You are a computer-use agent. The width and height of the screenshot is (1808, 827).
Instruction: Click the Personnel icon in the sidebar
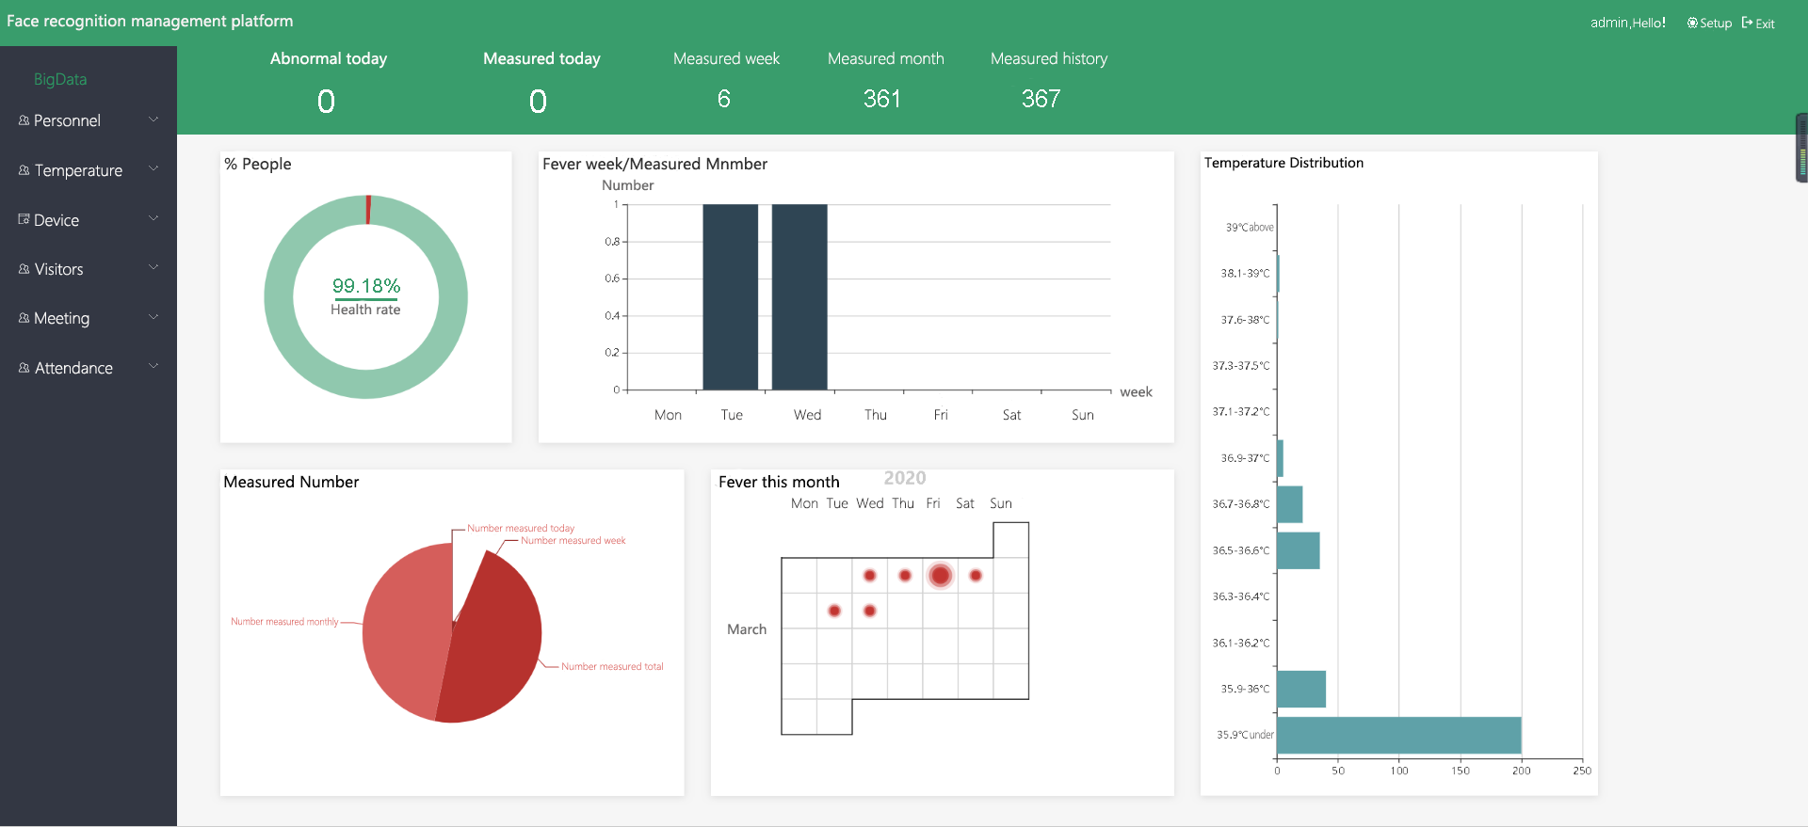(24, 120)
